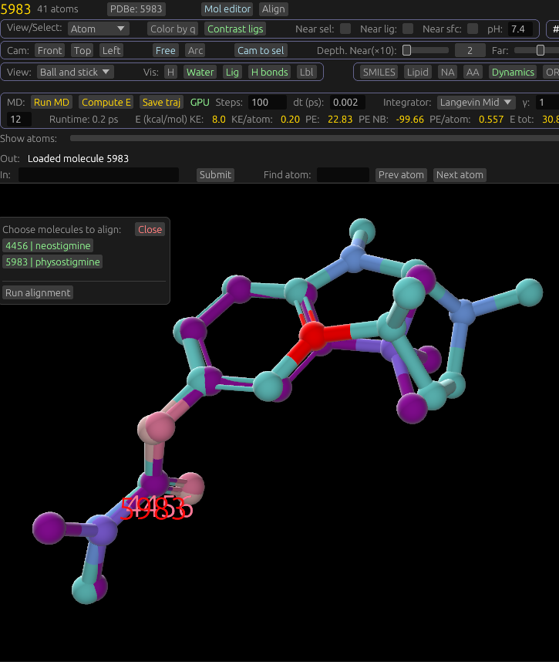Click Run alignment button

(x=38, y=292)
